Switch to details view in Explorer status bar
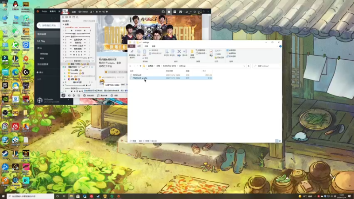Viewport: 354px width, 199px height. [x=277, y=141]
